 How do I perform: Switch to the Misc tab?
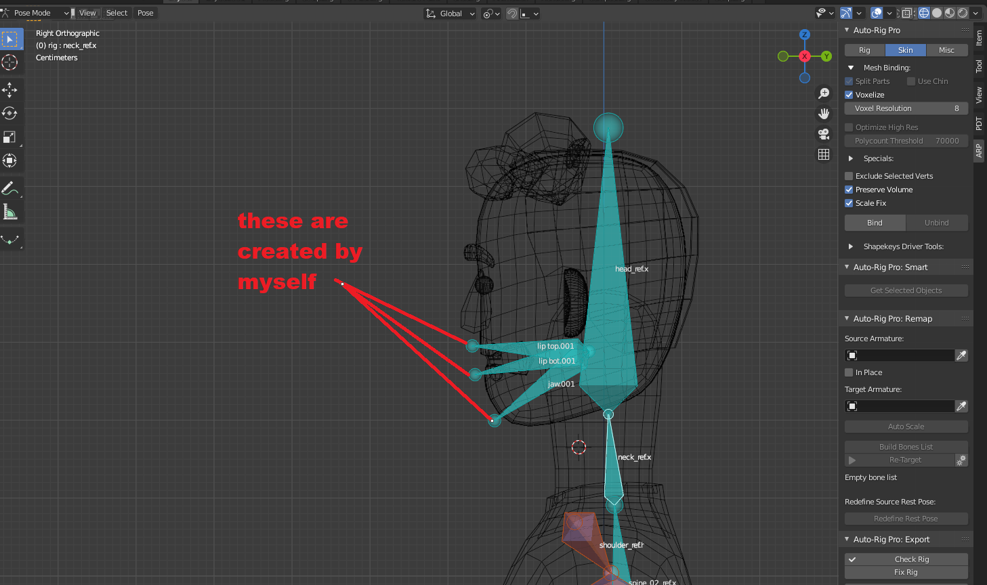point(947,50)
